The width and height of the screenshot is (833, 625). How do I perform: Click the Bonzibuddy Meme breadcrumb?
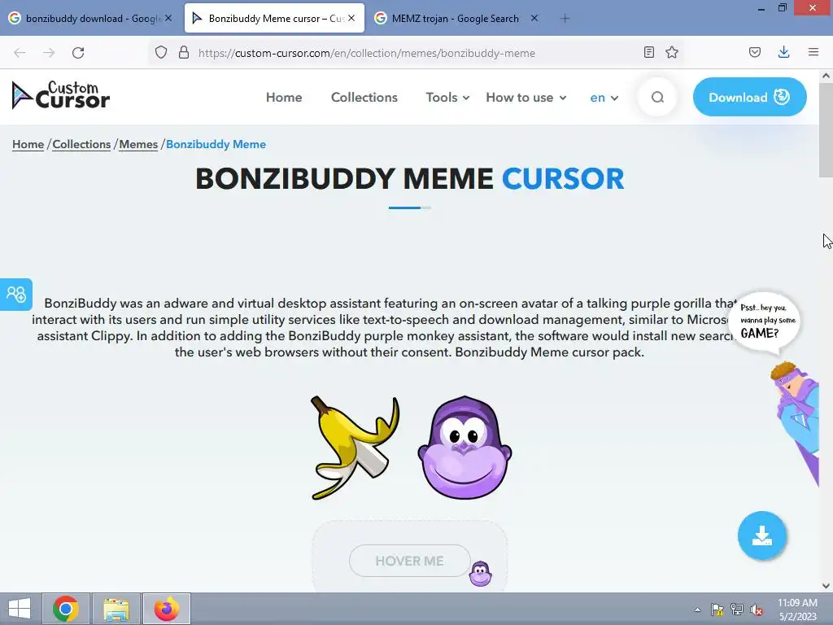216,145
